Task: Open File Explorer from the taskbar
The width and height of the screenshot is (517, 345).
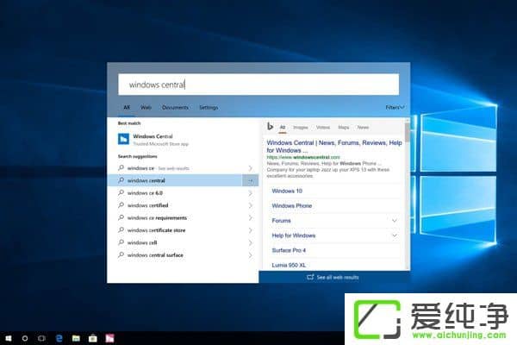Action: coord(76,338)
